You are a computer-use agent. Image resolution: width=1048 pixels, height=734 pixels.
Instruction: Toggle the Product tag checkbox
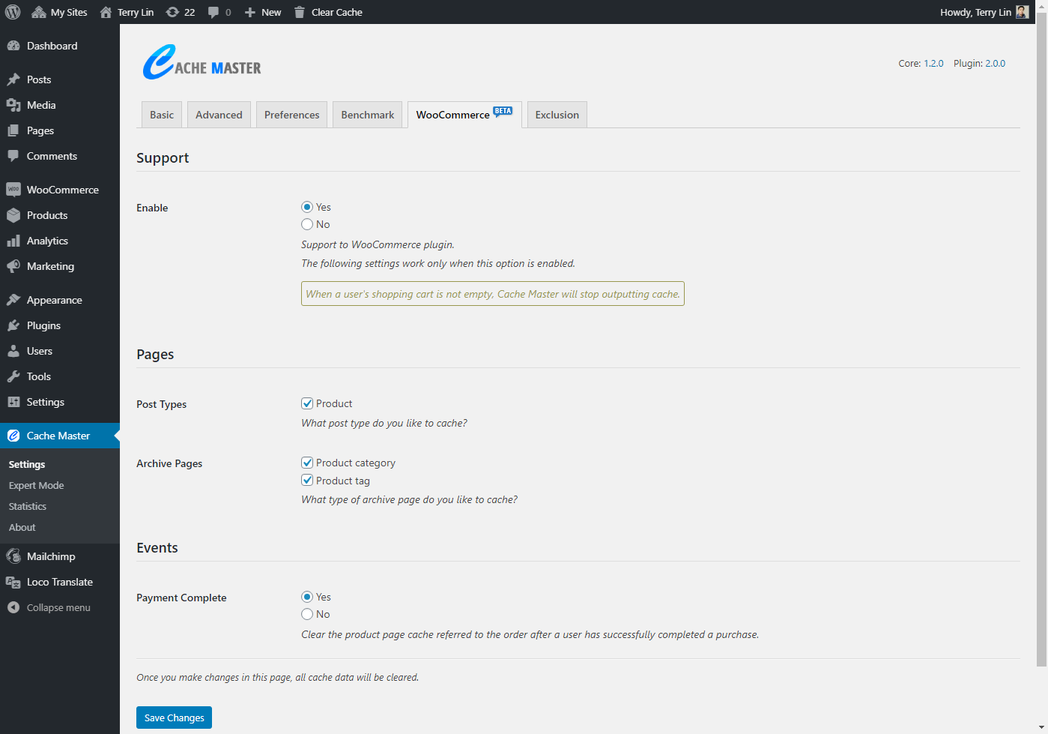307,481
